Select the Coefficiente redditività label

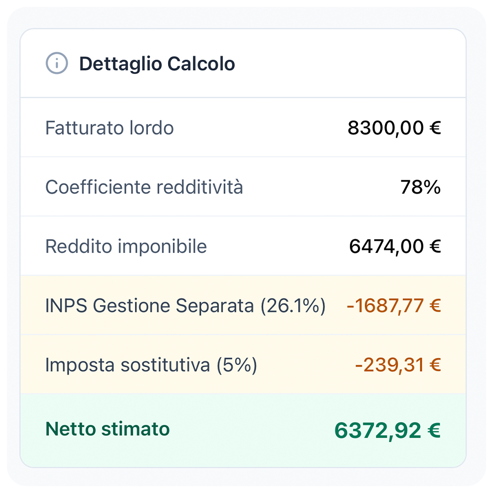[144, 187]
